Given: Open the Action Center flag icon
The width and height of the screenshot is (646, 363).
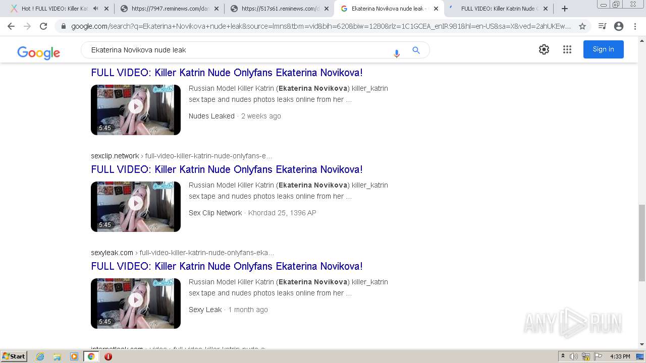Looking at the screenshot, I should point(598,356).
